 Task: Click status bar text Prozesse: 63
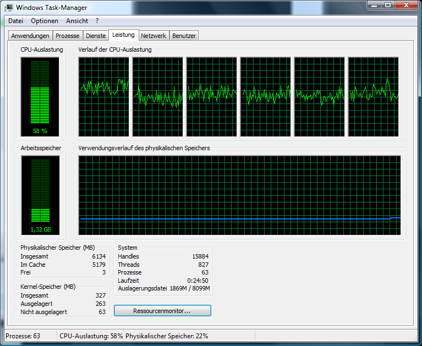point(23,336)
